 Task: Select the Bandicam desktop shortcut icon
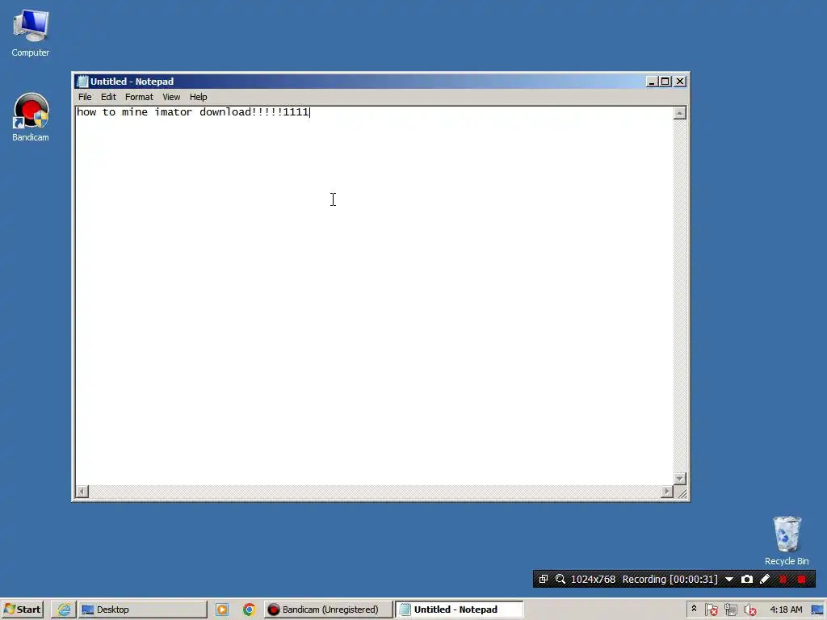(31, 117)
